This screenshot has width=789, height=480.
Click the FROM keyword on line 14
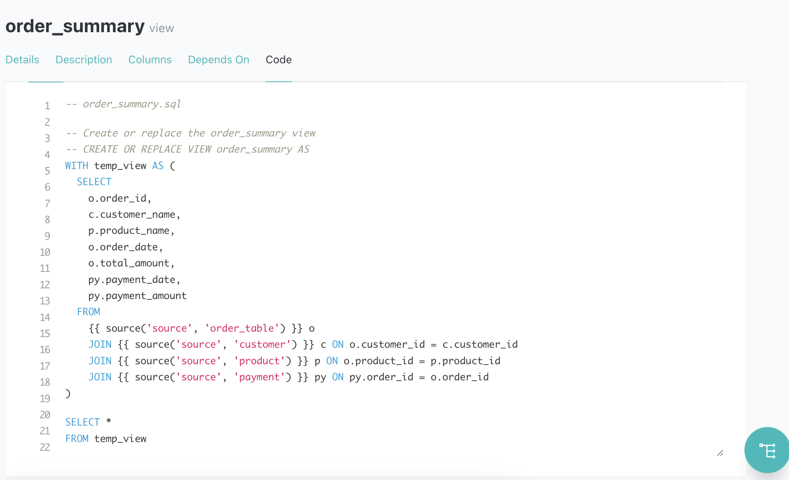click(88, 312)
